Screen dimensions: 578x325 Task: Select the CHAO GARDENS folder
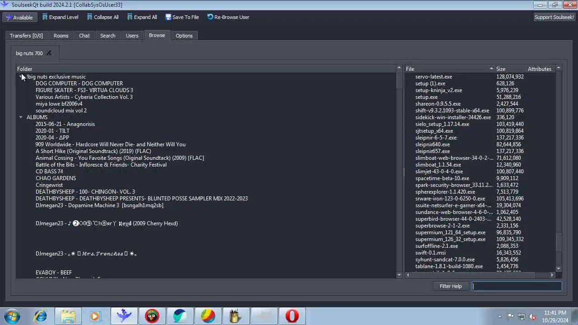[56, 178]
